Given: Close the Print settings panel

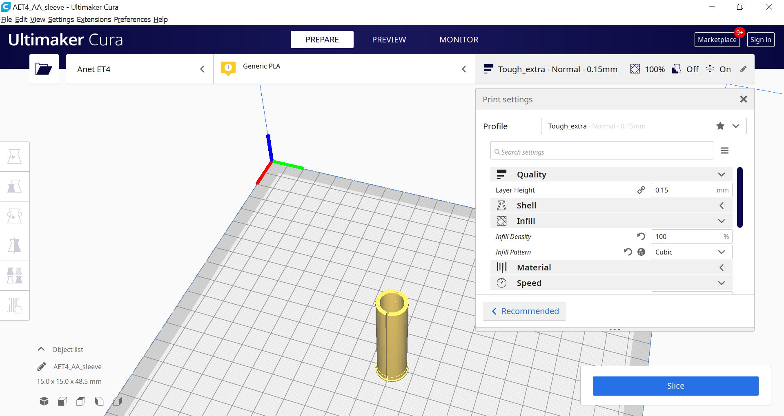Looking at the screenshot, I should 744,99.
